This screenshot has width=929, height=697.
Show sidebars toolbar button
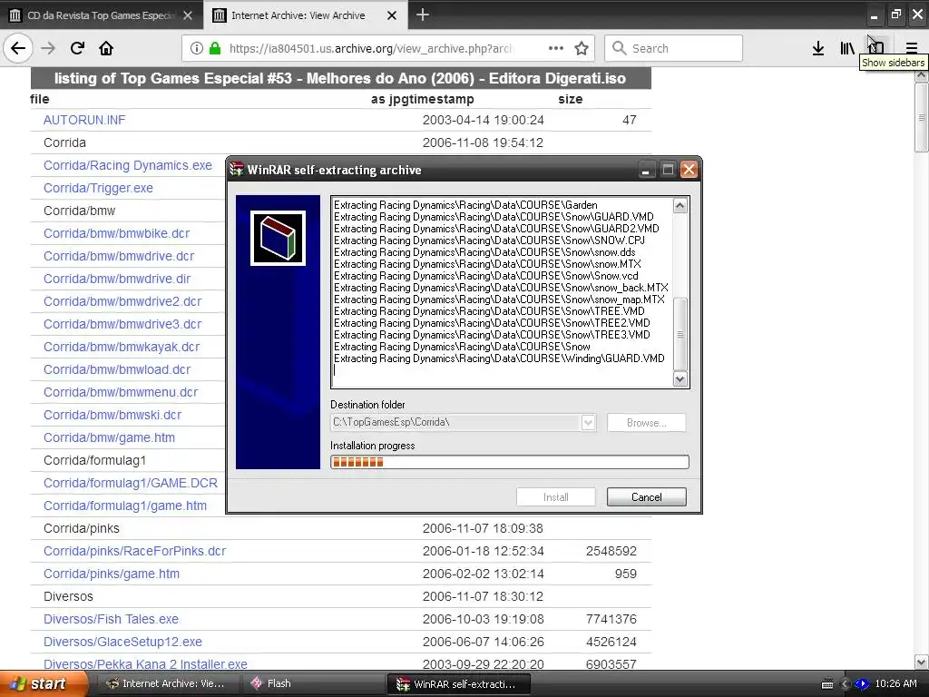(x=876, y=48)
